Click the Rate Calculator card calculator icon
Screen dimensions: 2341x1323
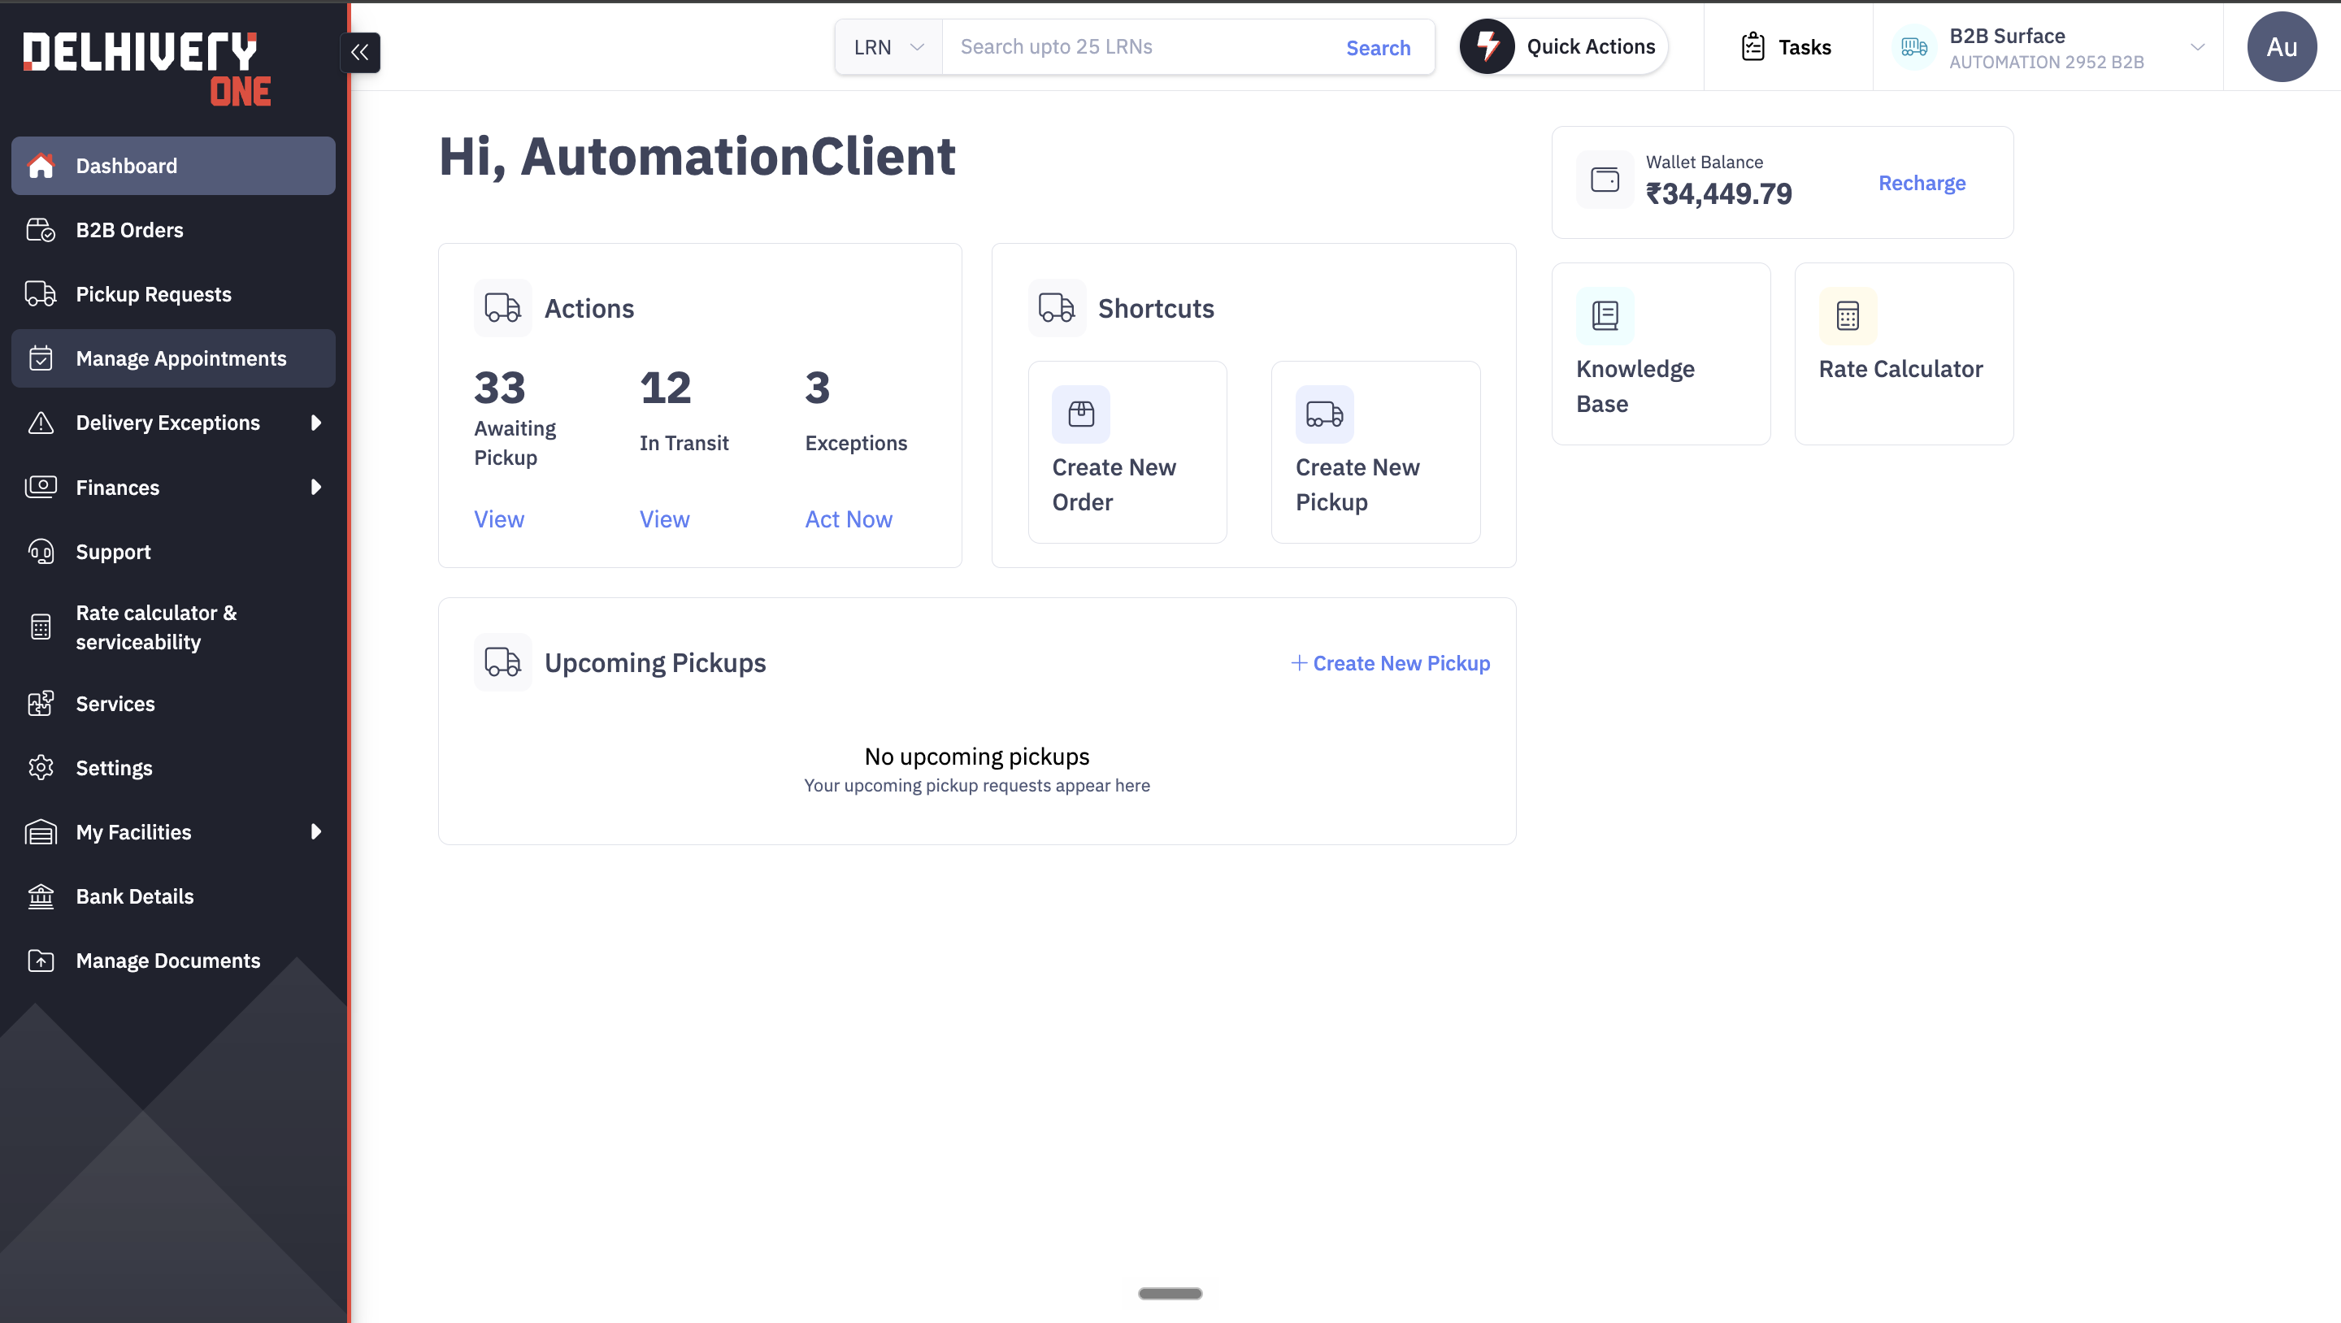coord(1848,315)
